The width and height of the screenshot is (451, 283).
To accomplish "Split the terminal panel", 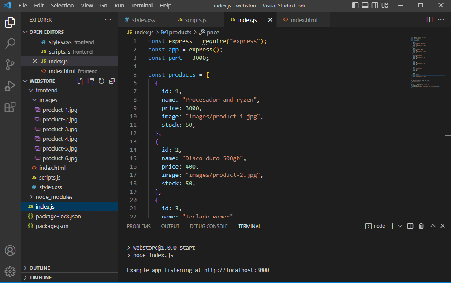I will click(x=410, y=226).
